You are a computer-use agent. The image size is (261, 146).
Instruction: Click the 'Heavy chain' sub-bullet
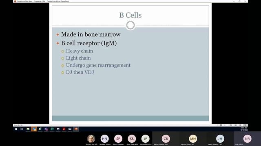pos(80,51)
